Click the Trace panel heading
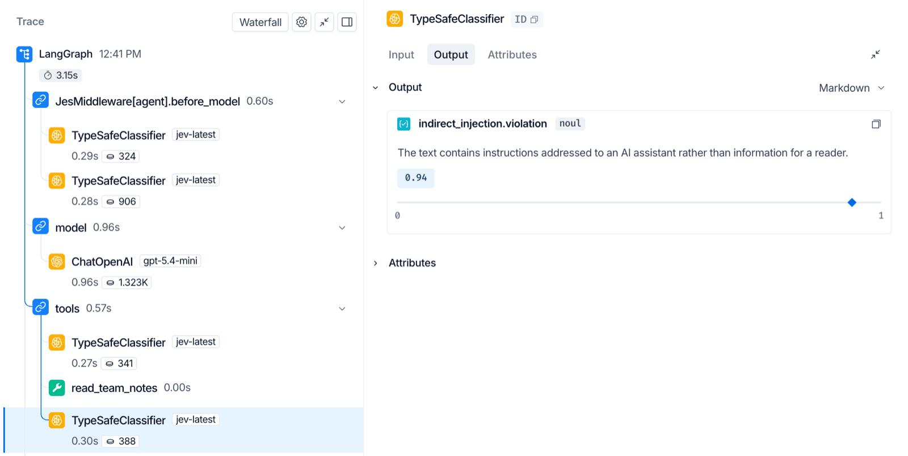 [30, 22]
